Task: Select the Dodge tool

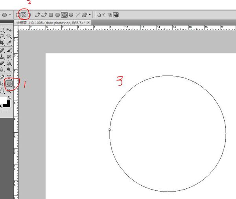Action: pyautogui.click(x=9, y=70)
